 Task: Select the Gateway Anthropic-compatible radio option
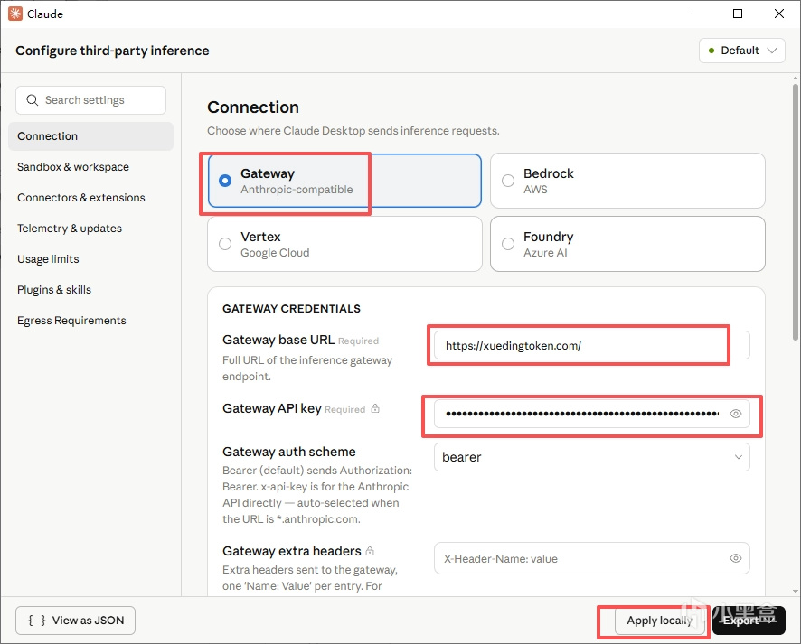tap(225, 181)
